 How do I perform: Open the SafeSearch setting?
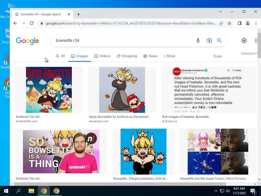[249, 54]
